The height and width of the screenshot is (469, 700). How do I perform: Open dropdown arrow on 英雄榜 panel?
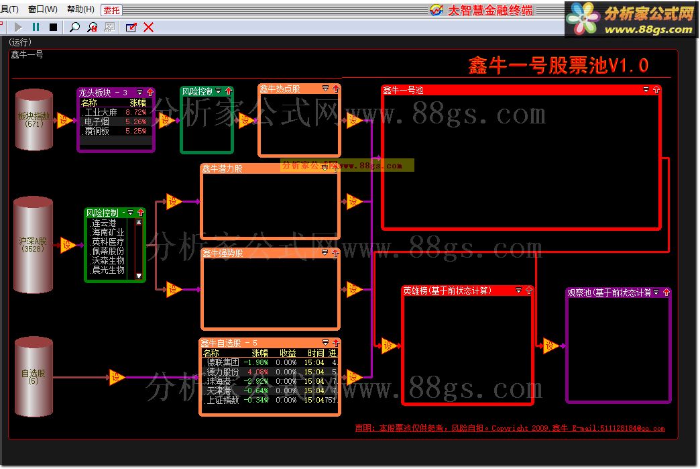[x=519, y=291]
